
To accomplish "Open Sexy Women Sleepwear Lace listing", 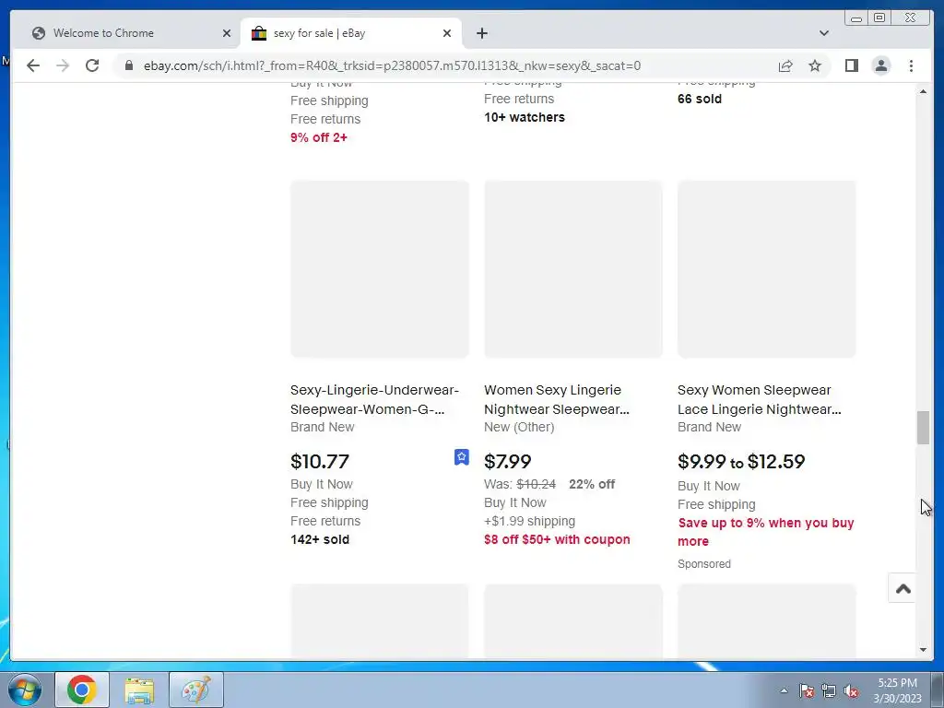I will (x=760, y=400).
